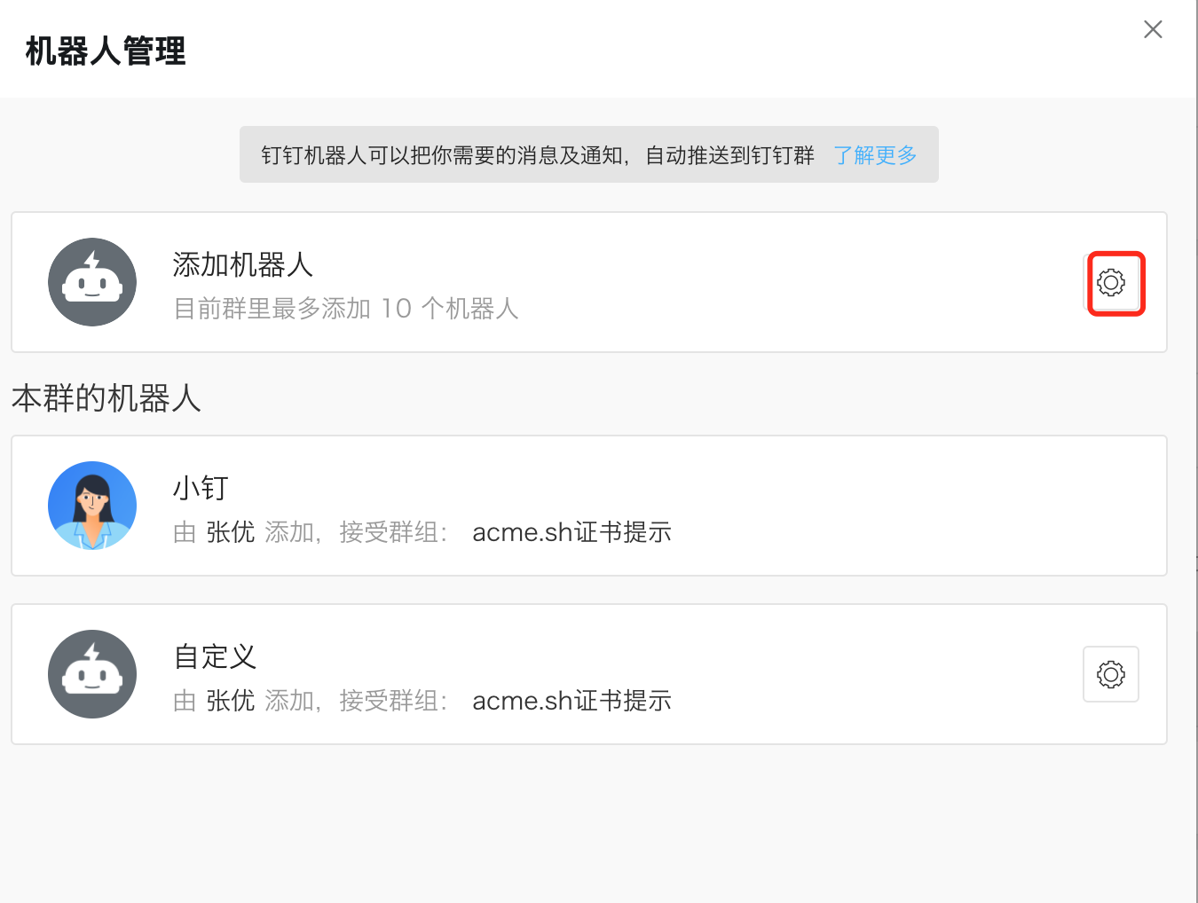Click the 添加机器人 robot avatar icon
Viewport: 1198px width, 903px height.
tap(92, 282)
